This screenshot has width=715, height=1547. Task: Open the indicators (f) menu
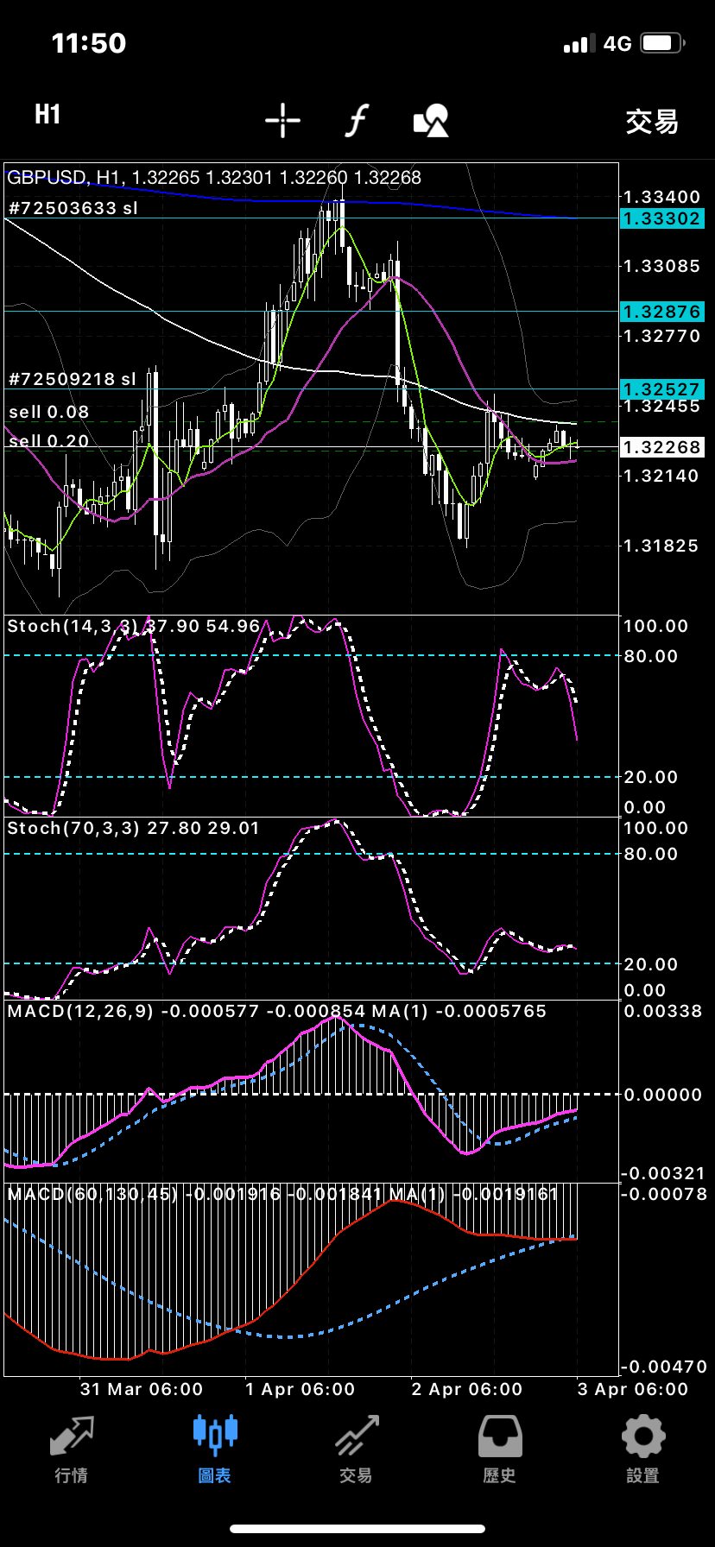pos(357,121)
